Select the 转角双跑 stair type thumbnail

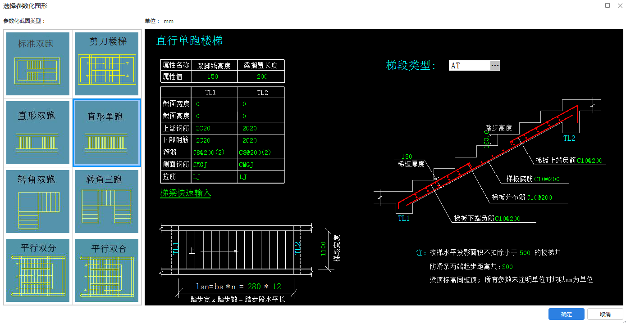tap(38, 202)
